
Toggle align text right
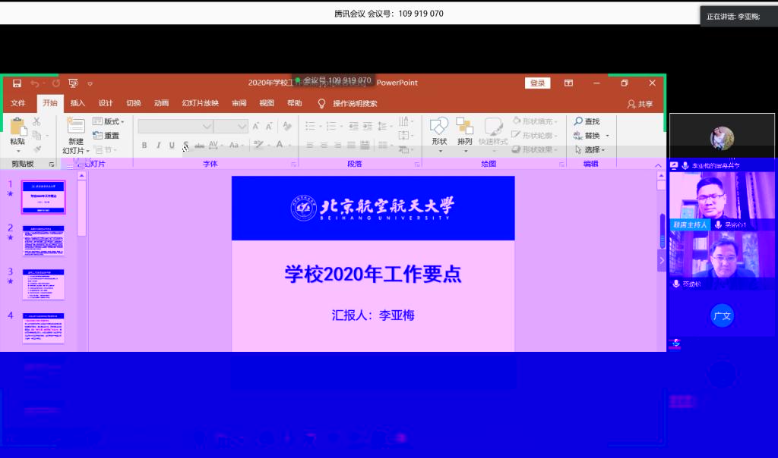(338, 145)
